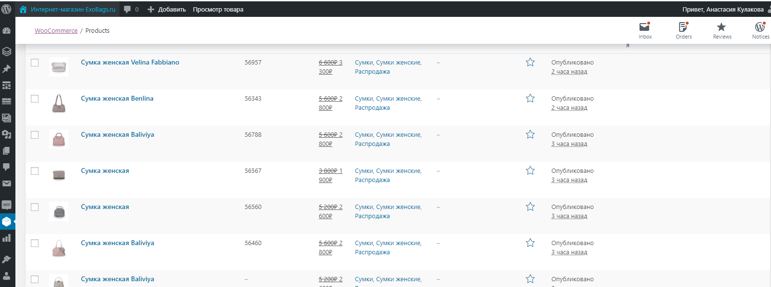Click the WooCommerce breadcrumb link
This screenshot has height=287, width=771.
point(56,30)
